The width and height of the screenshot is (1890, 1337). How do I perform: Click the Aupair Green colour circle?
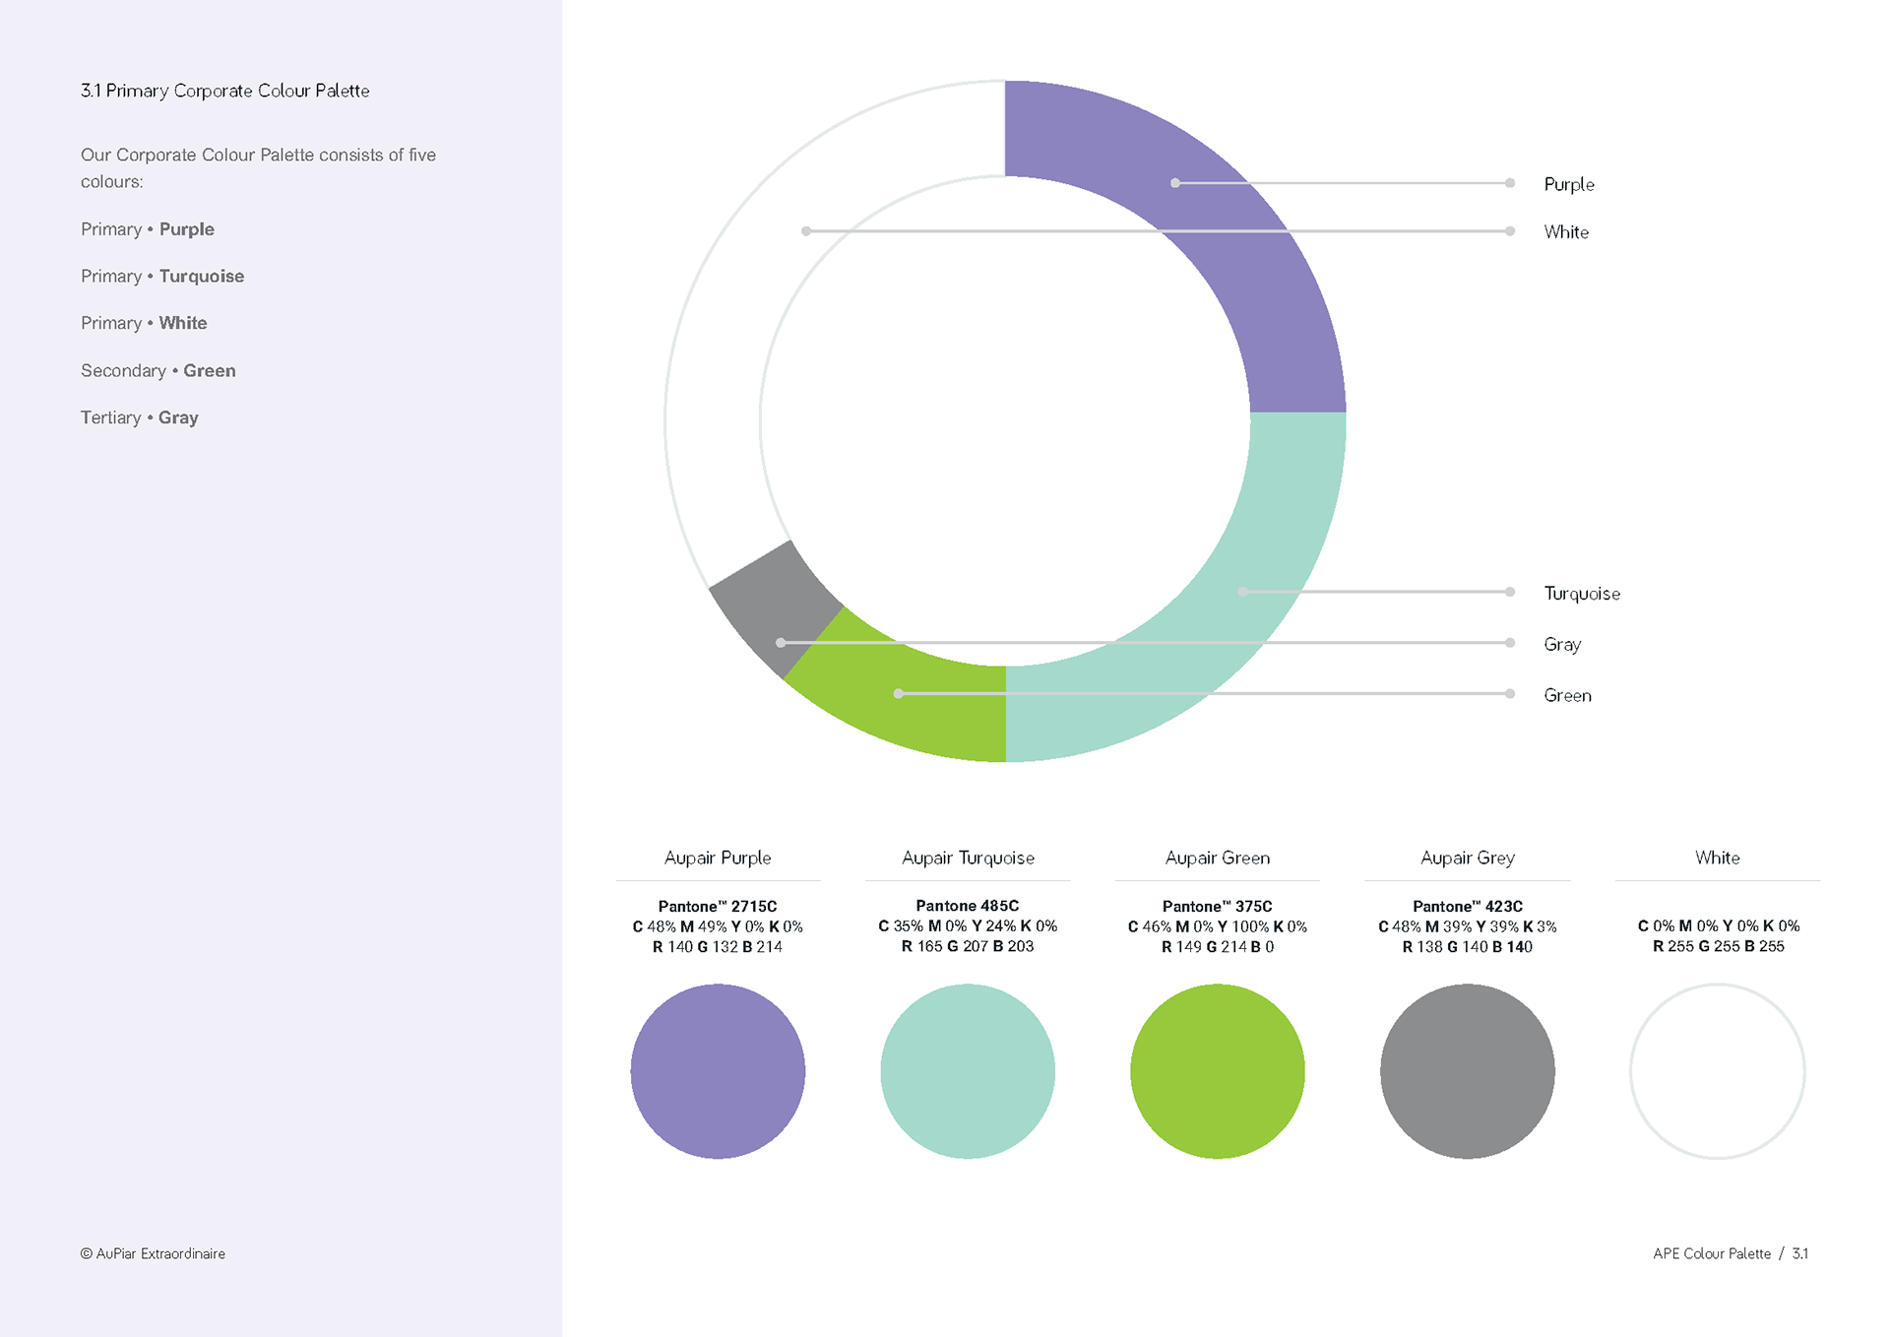click(x=1218, y=1071)
